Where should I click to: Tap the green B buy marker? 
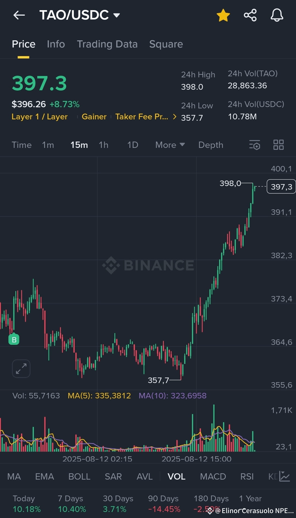tap(14, 340)
